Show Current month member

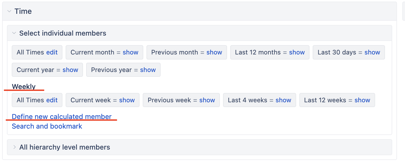pos(130,52)
